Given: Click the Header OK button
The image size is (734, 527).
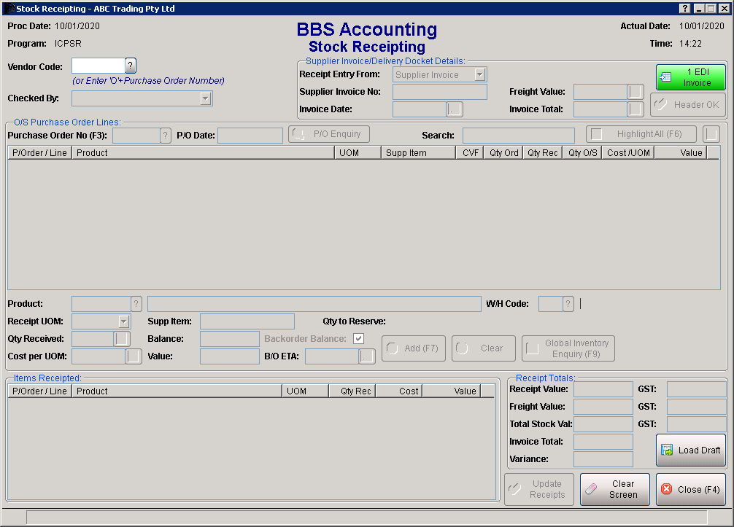Looking at the screenshot, I should tap(687, 105).
